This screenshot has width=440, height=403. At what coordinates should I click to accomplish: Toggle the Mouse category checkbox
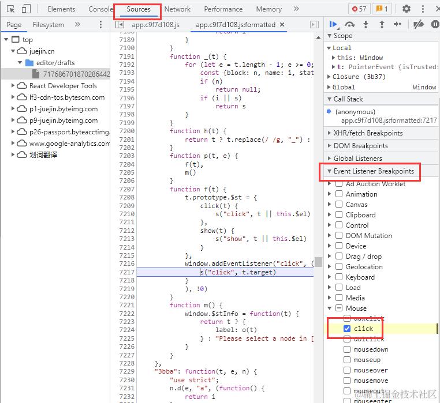tap(339, 308)
